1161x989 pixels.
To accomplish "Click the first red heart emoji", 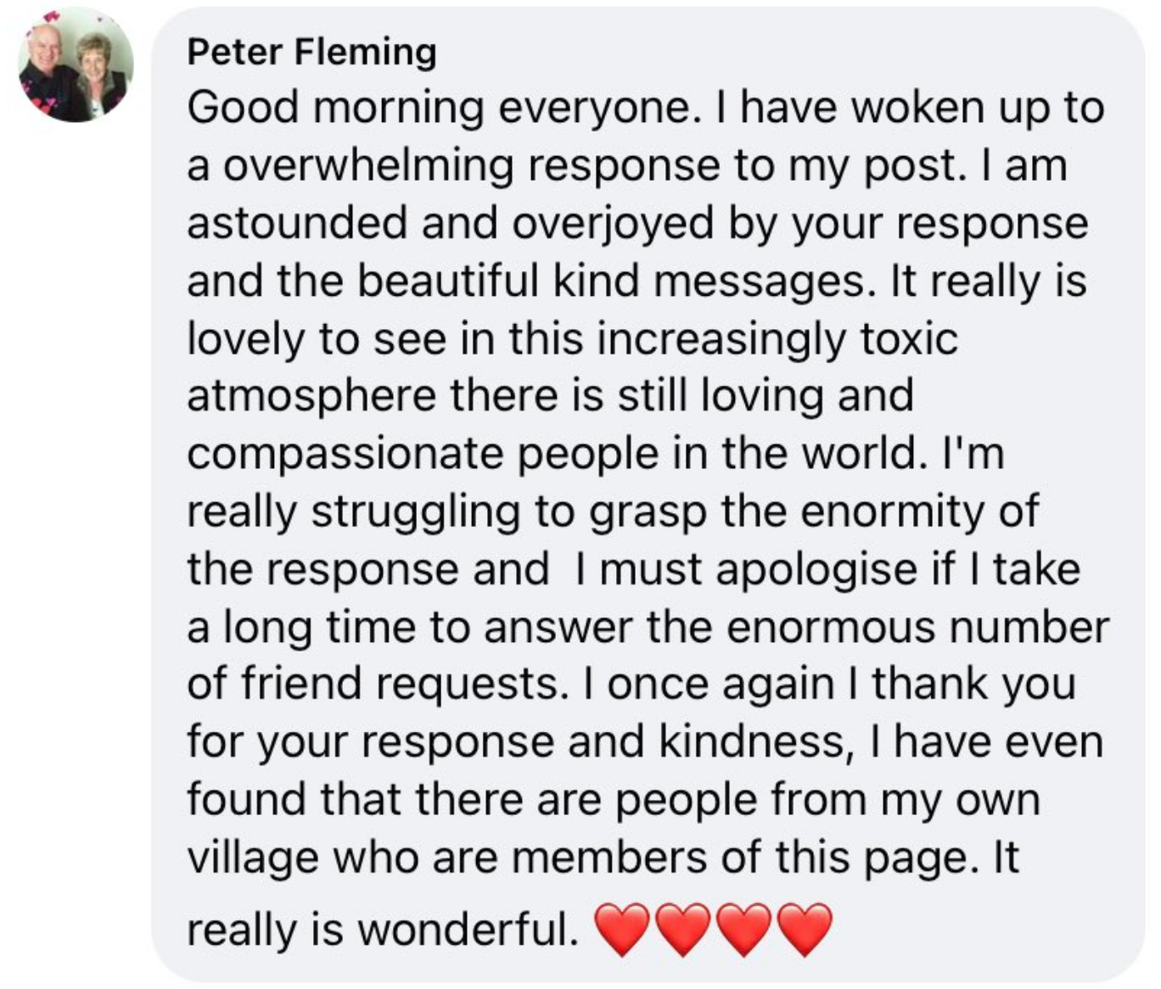I will [x=623, y=929].
